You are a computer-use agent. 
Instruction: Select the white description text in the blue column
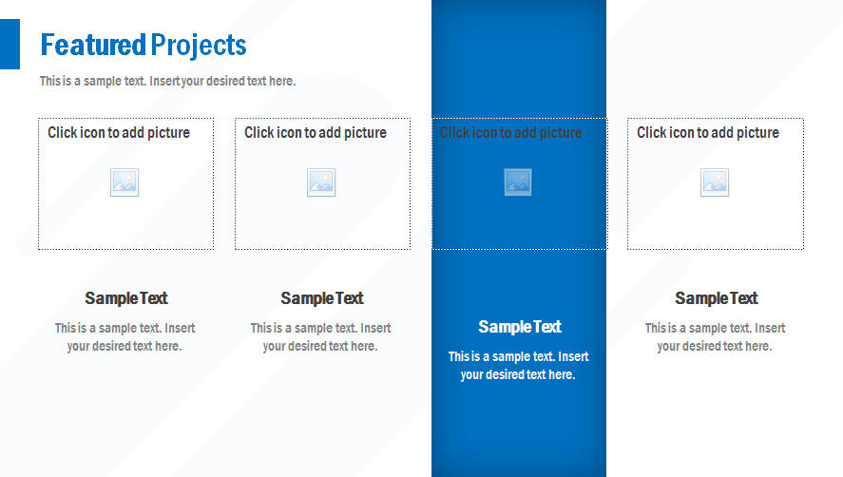[519, 366]
